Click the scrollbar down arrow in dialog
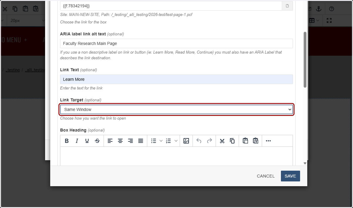Screen dimensions: 353x208 click(305, 163)
